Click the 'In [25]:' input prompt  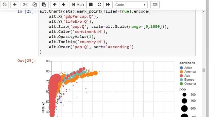27,11
